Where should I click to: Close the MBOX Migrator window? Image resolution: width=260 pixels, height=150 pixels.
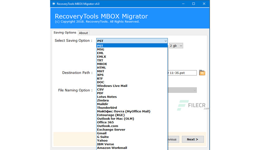click(x=204, y=4)
